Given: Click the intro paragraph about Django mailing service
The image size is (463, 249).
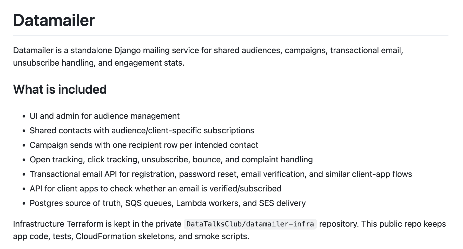Looking at the screenshot, I should click(208, 57).
